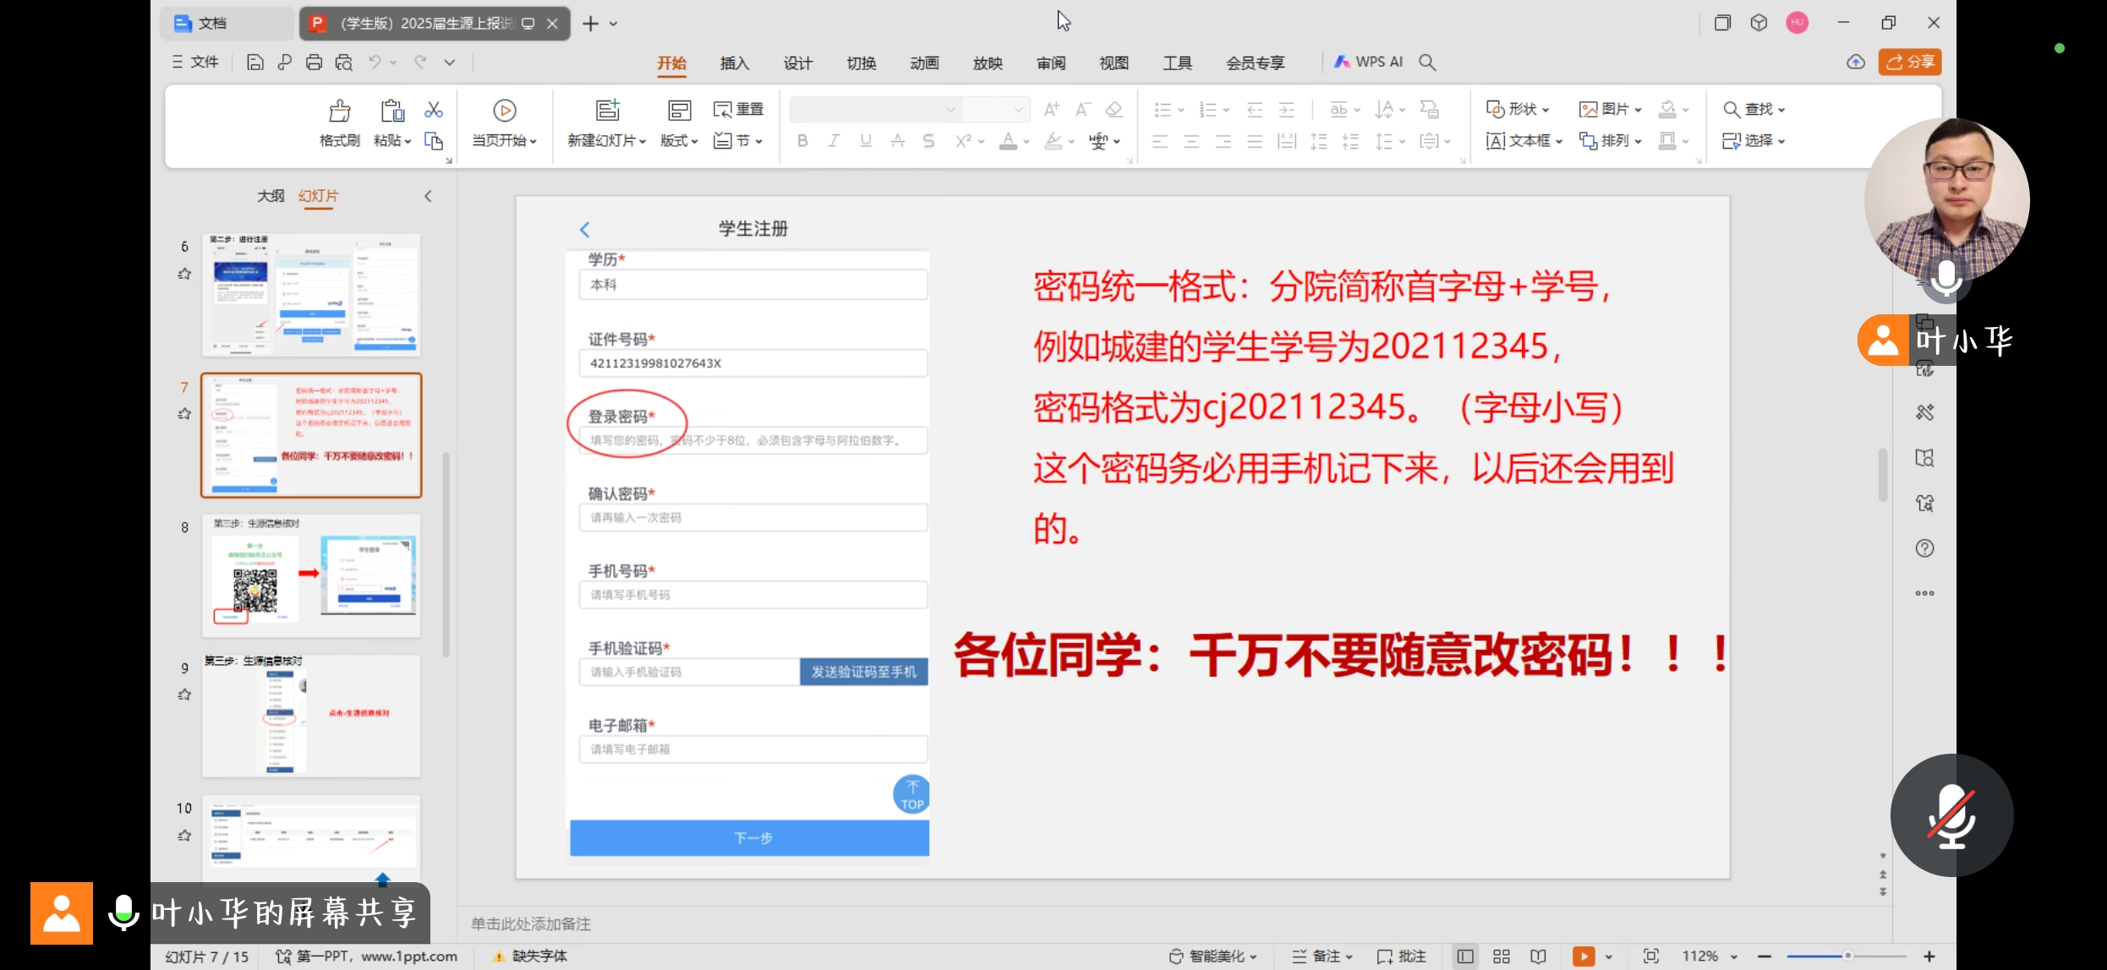Click the zoom slider in status bar
2107x970 pixels.
[1847, 956]
